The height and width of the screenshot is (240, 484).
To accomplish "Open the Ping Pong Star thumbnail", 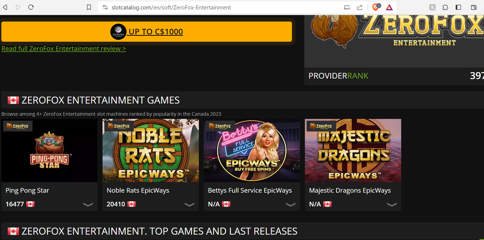I will point(49,151).
